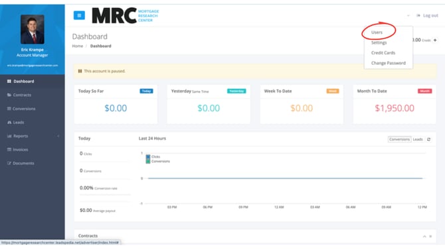This screenshot has width=445, height=249.
Task: Open Credit Cards from the dropdown menu
Action: pos(383,52)
